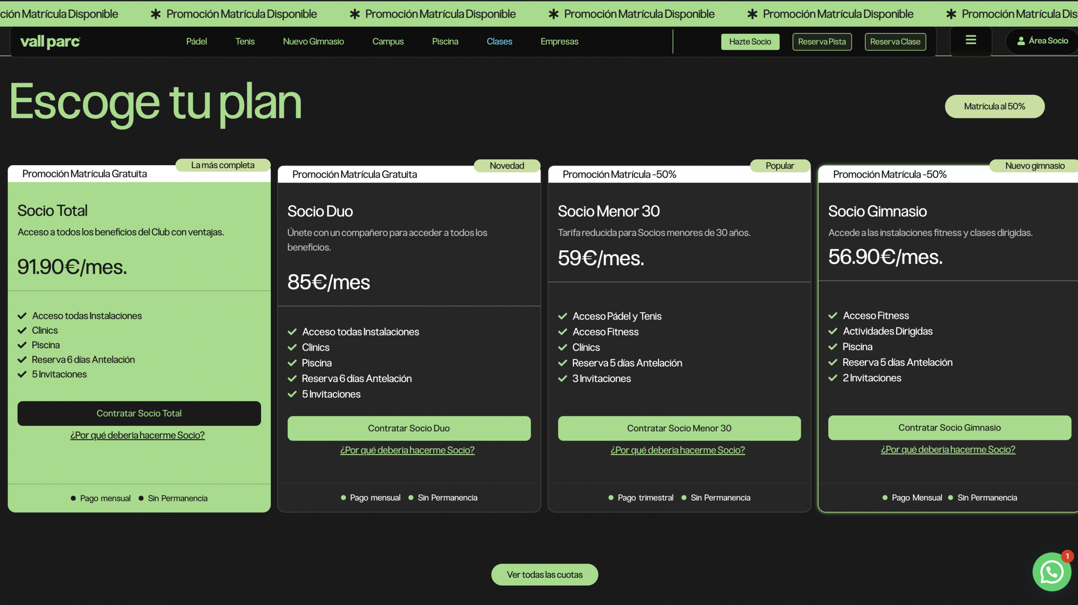
Task: Click the Matrícula al 50% pill
Action: pyautogui.click(x=994, y=106)
